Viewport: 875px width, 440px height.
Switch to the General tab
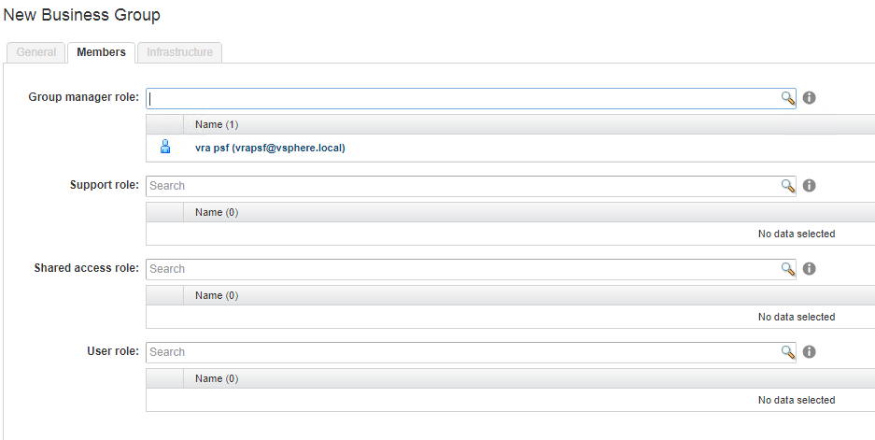pos(36,52)
